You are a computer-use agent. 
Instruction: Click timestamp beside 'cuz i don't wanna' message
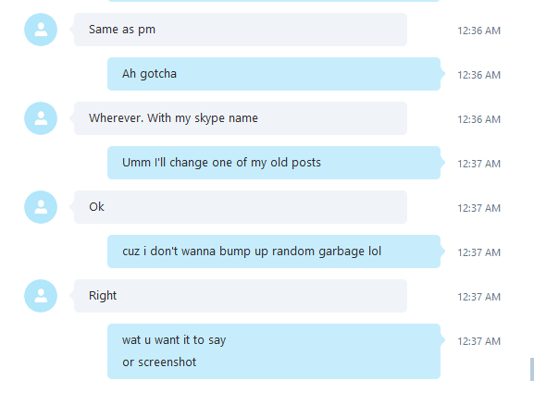point(478,252)
